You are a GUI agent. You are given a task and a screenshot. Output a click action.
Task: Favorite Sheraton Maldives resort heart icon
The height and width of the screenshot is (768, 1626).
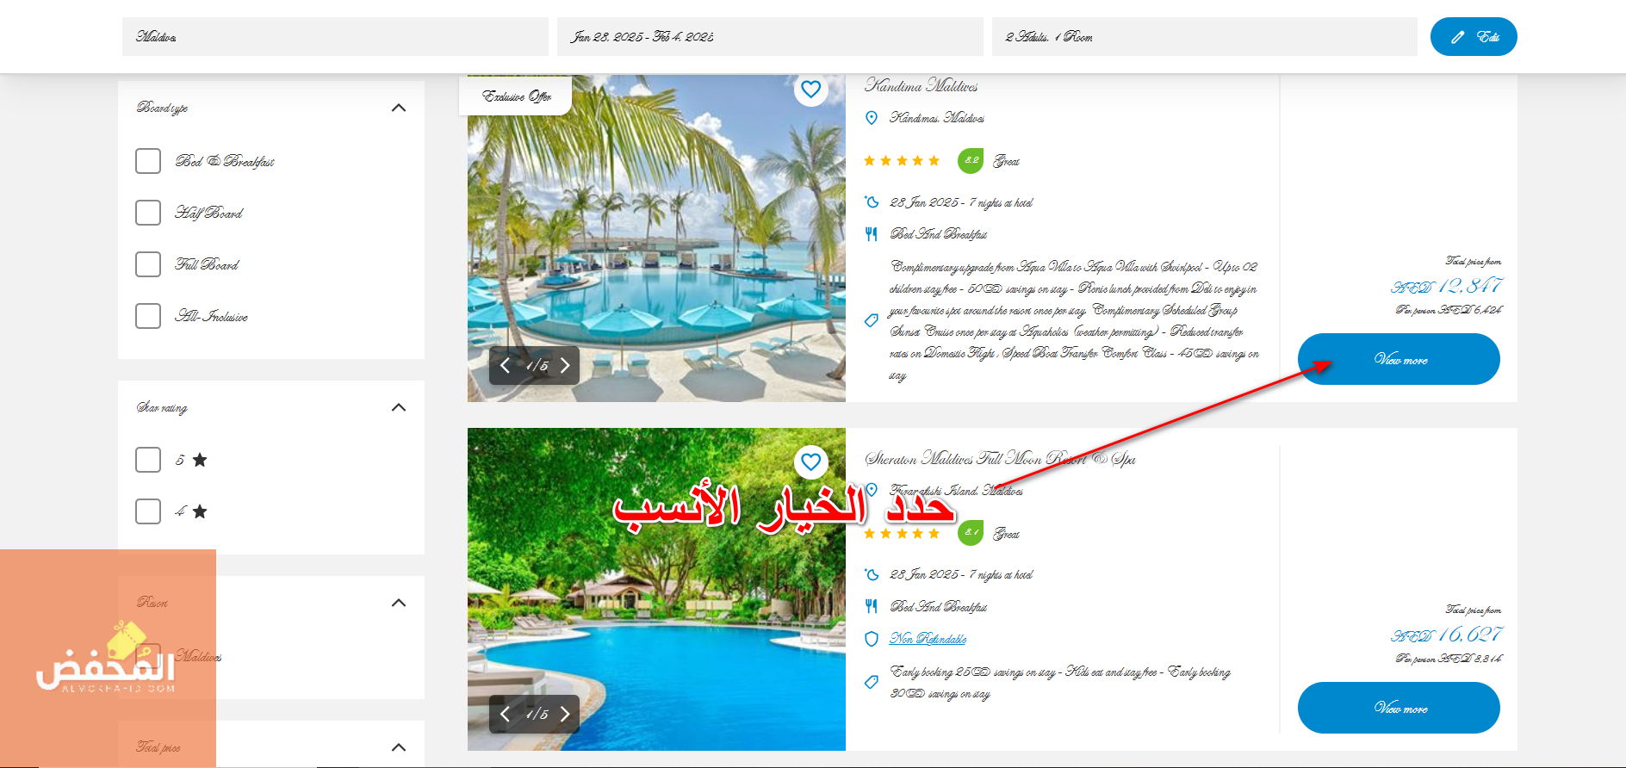click(810, 461)
